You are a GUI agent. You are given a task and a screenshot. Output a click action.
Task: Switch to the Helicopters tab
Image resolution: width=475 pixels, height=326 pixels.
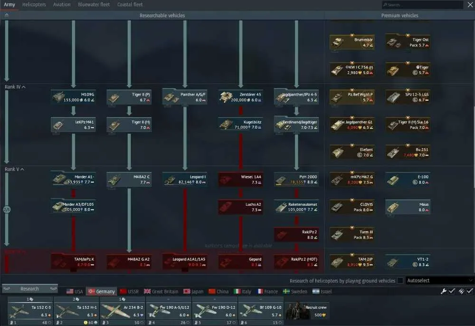point(34,5)
